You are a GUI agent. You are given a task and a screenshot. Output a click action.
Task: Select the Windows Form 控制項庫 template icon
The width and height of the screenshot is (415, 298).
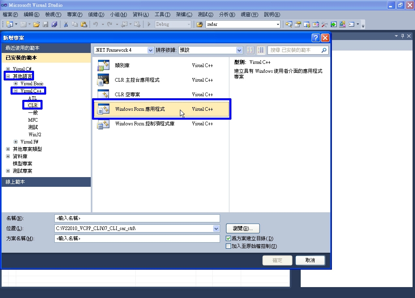pyautogui.click(x=103, y=123)
